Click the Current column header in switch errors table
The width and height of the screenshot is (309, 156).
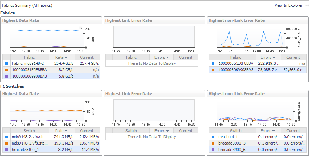(x=293, y=131)
